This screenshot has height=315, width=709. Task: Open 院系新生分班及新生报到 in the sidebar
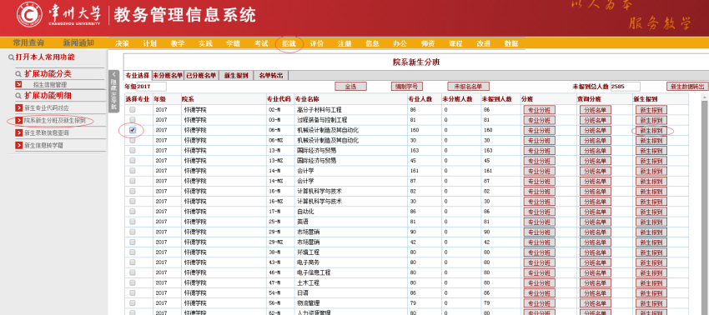pyautogui.click(x=55, y=121)
